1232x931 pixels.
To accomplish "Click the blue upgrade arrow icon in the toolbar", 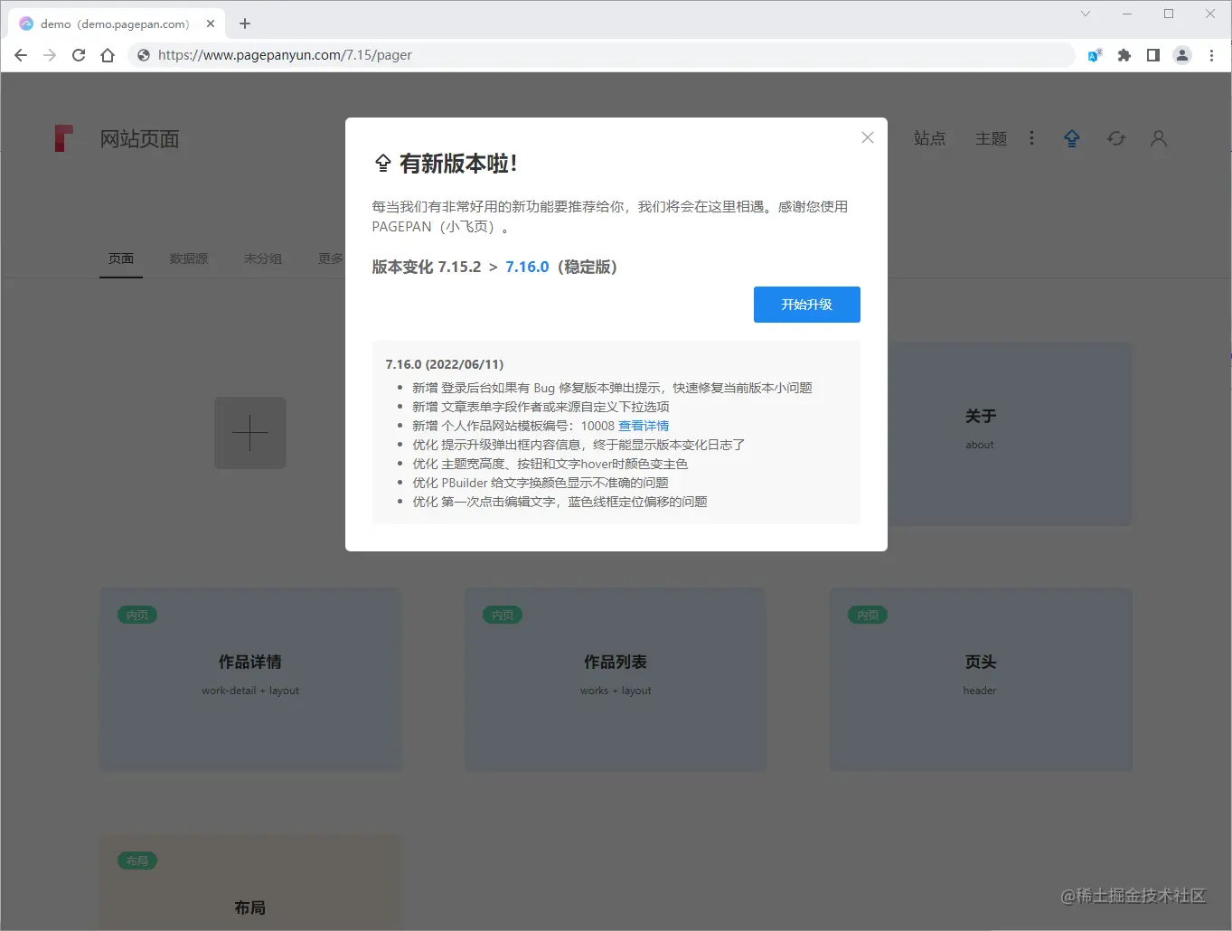I will (1072, 138).
